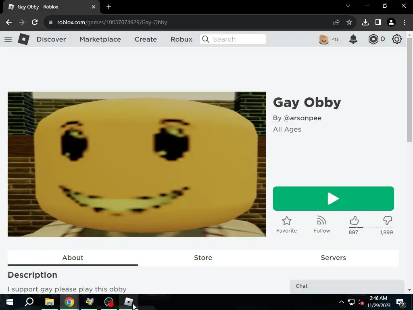This screenshot has height=310, width=413.
Task: Open Chrome downloads icon
Action: point(365,23)
